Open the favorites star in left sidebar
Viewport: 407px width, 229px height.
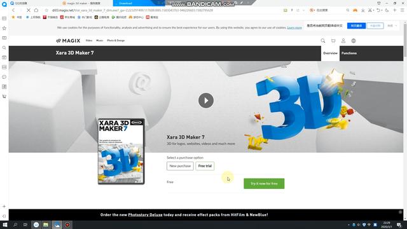tap(4, 28)
